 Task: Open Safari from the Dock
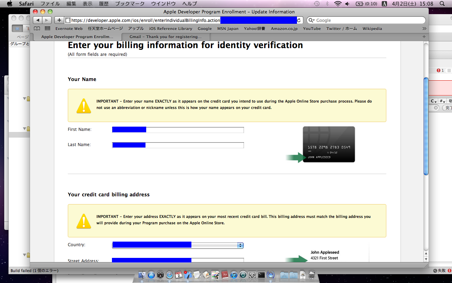pyautogui.click(x=170, y=275)
